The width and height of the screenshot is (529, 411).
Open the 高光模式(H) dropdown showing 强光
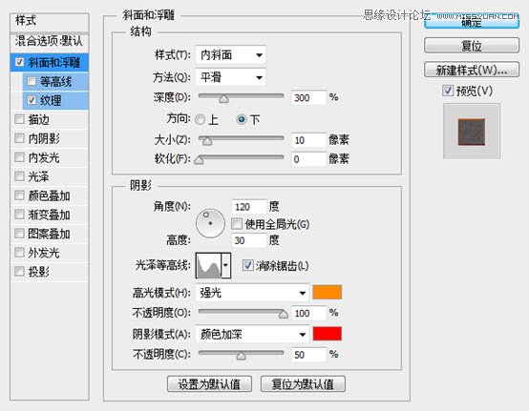point(252,293)
